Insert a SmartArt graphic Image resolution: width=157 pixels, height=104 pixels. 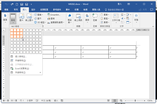pos(54,15)
